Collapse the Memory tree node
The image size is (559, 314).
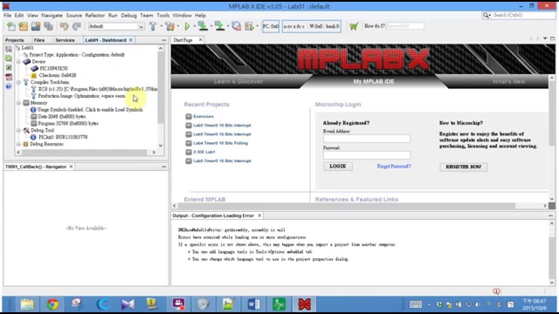click(x=19, y=103)
